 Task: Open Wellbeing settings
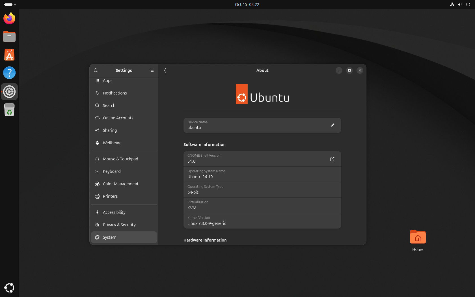(124, 143)
